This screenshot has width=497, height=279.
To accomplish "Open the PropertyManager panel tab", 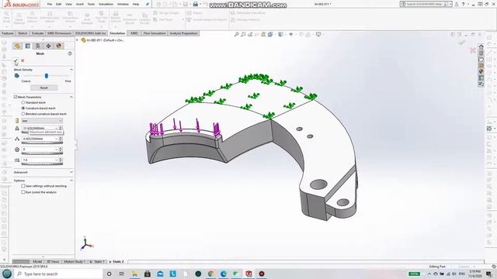I will (x=28, y=46).
